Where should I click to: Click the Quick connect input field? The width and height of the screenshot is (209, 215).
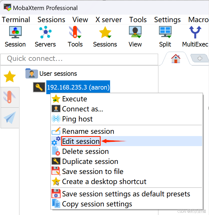tap(79, 59)
